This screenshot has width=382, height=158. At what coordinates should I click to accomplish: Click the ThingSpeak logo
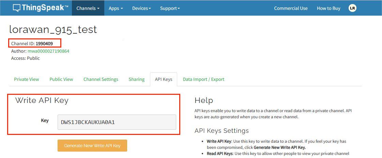pyautogui.click(x=41, y=8)
